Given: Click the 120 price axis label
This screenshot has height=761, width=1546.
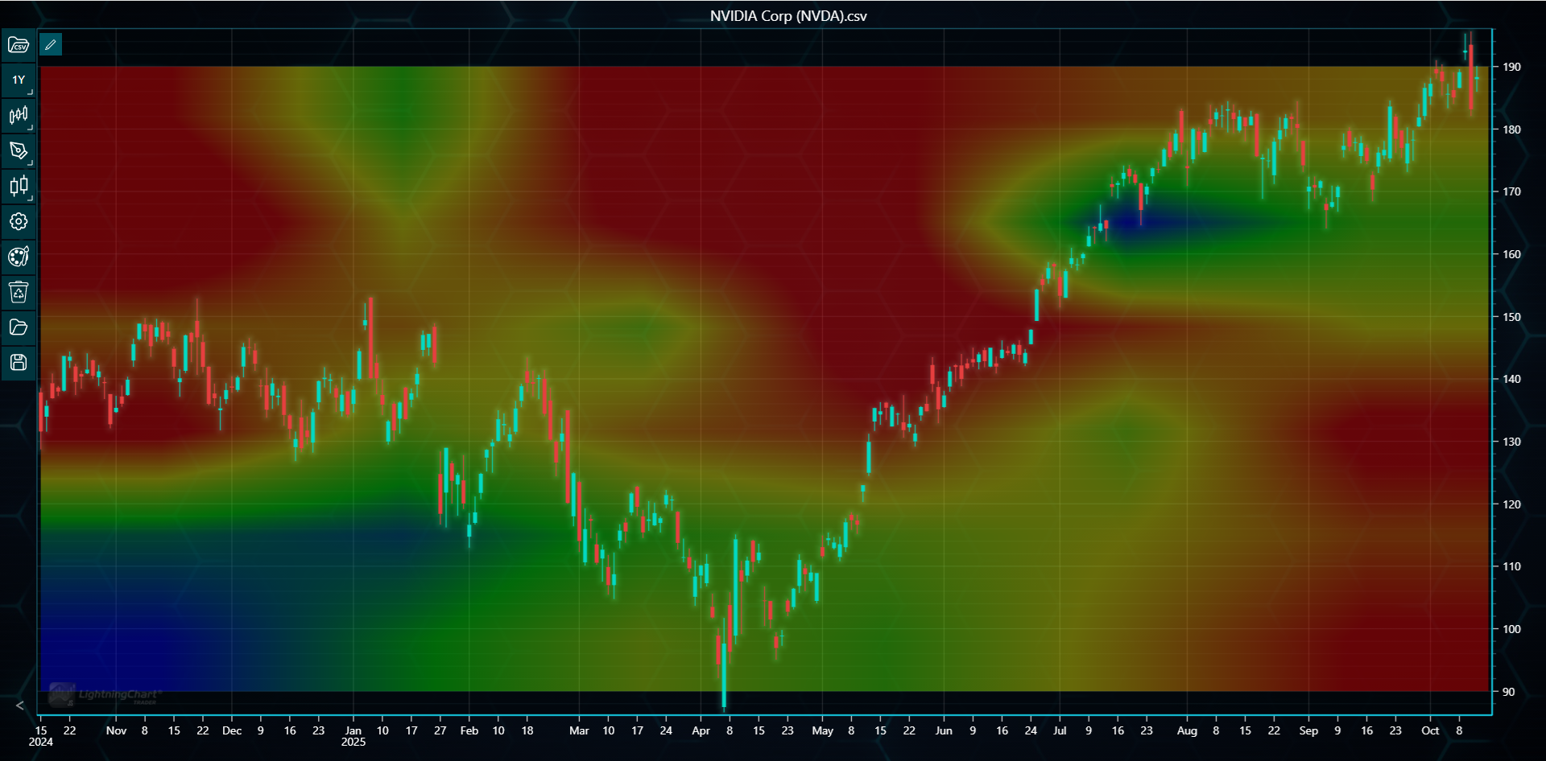Looking at the screenshot, I should pos(1511,504).
